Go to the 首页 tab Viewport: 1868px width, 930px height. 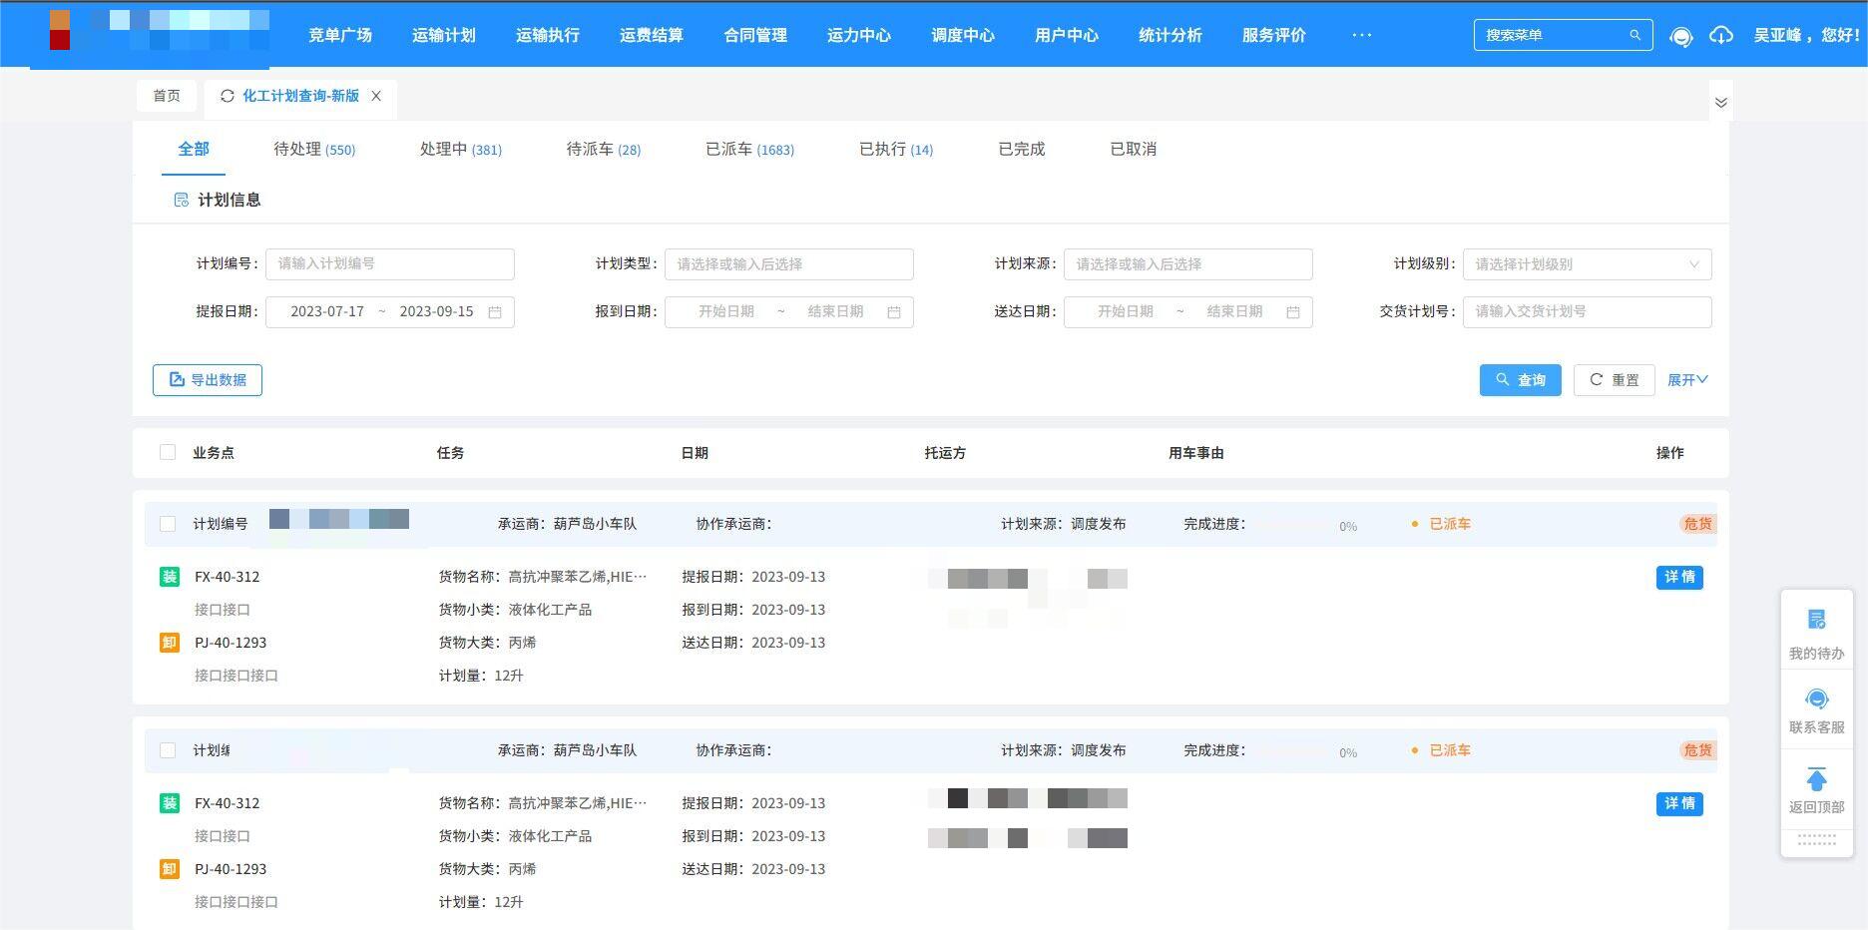pyautogui.click(x=167, y=96)
